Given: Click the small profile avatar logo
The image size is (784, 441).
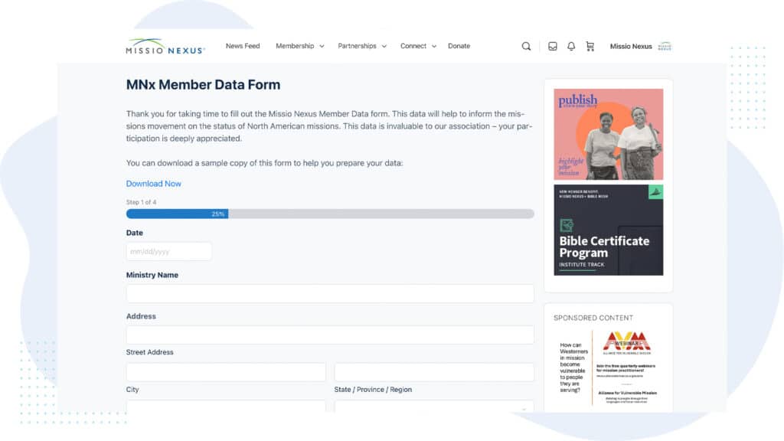Looking at the screenshot, I should coord(665,46).
